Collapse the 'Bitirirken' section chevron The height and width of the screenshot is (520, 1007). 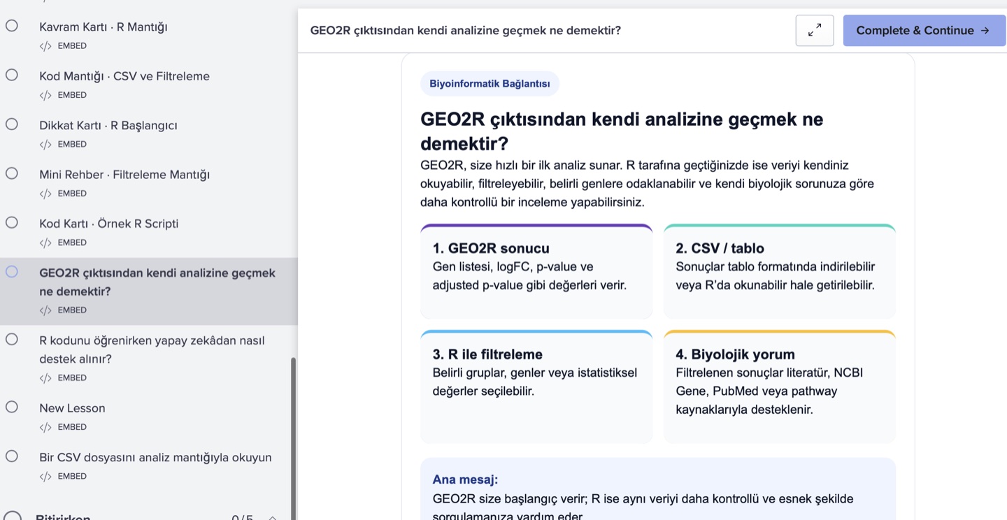273,518
